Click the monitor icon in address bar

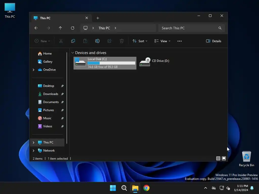(x=85, y=28)
